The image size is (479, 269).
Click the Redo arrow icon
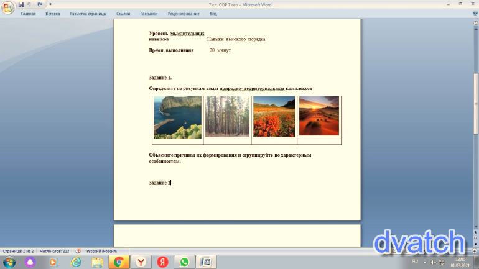tap(40, 4)
